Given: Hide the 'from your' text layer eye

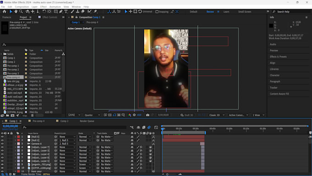Looking at the screenshot, I should tap(2, 171).
